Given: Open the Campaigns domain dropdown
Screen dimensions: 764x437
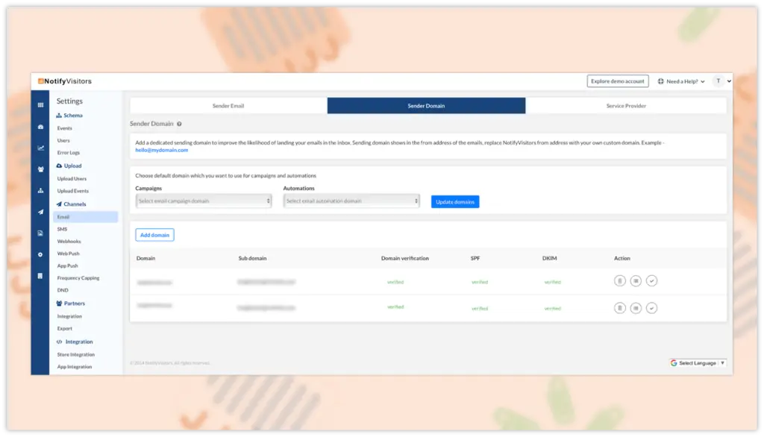Looking at the screenshot, I should click(x=204, y=201).
